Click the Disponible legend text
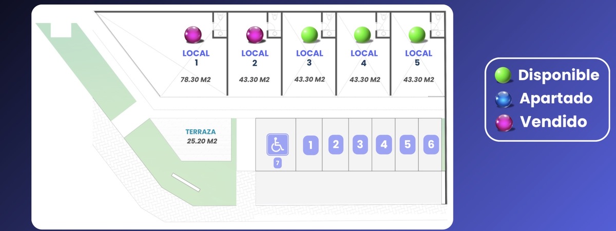 [559, 75]
